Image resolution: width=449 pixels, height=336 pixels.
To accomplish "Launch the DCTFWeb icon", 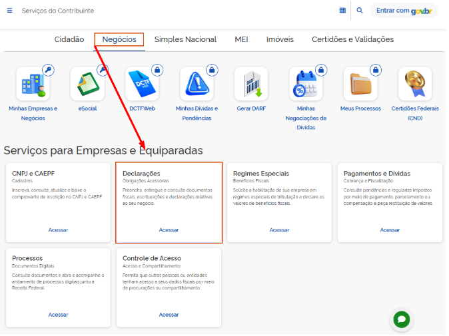I will 142,84.
